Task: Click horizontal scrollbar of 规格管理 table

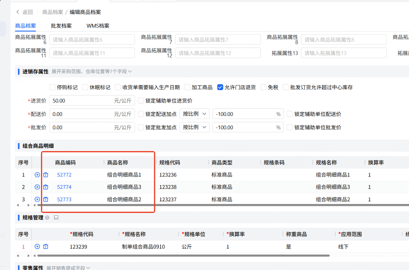Action: pyautogui.click(x=183, y=256)
